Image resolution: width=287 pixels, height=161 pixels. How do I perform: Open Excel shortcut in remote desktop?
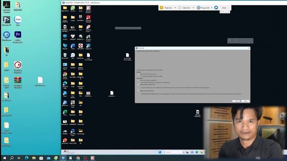pos(65,112)
